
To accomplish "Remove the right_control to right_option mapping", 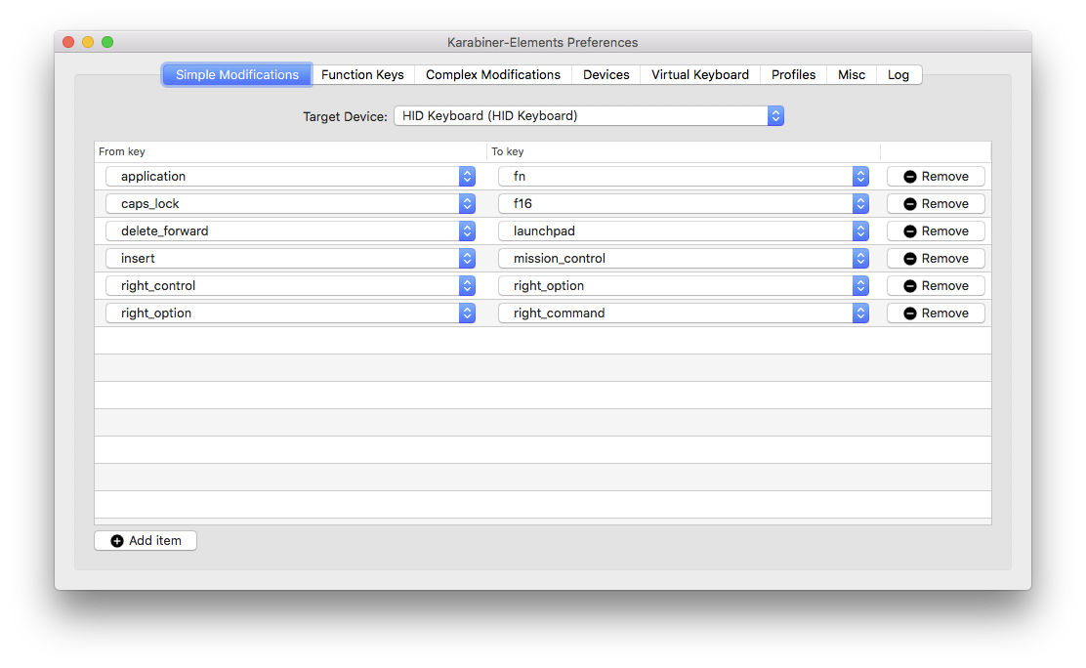I will tap(936, 285).
